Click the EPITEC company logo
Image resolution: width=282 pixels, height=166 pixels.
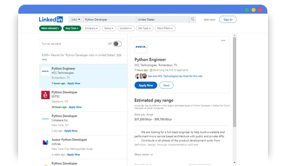tap(45, 95)
